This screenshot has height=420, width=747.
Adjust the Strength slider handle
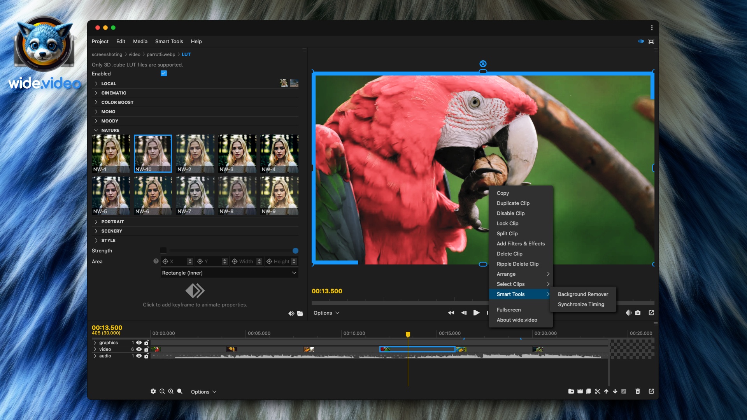pos(295,251)
